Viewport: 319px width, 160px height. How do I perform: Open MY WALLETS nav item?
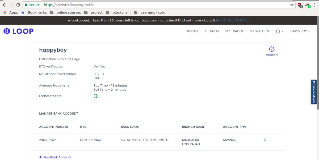click(x=259, y=31)
